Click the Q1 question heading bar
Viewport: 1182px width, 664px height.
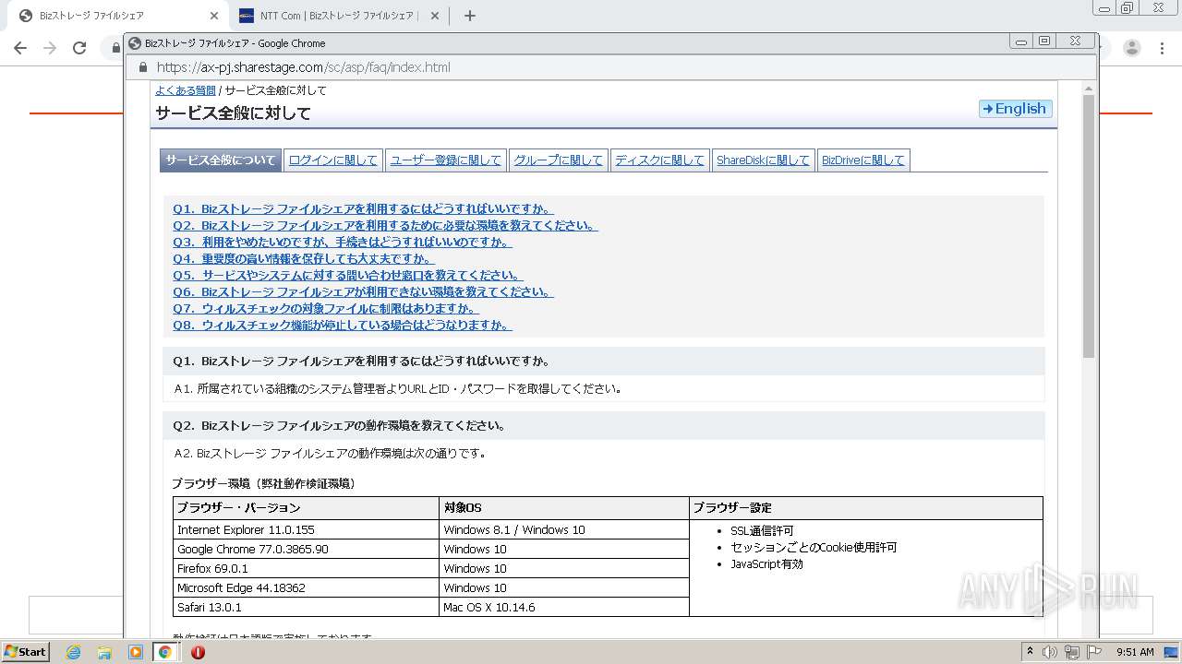pyautogui.click(x=604, y=362)
